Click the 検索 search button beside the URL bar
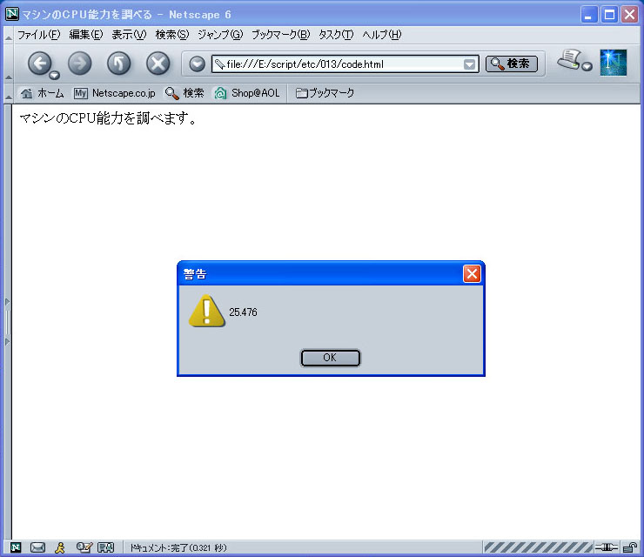The width and height of the screenshot is (644, 557). pyautogui.click(x=512, y=64)
